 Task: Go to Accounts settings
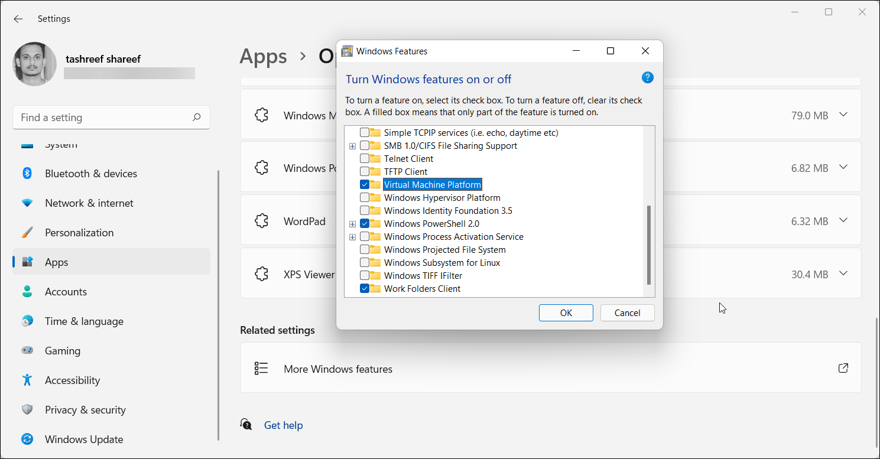[x=66, y=291]
